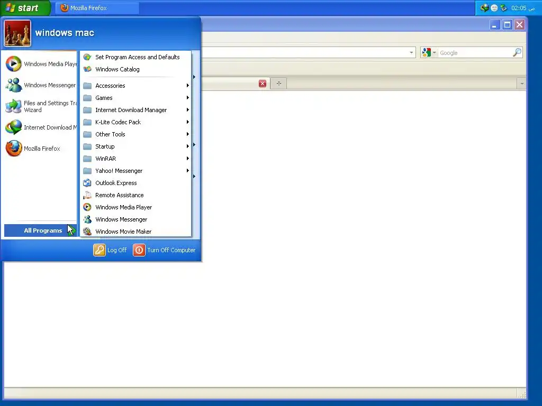This screenshot has height=406, width=542.
Task: Open pinned Internet Download Manager icon
Action: [13, 127]
